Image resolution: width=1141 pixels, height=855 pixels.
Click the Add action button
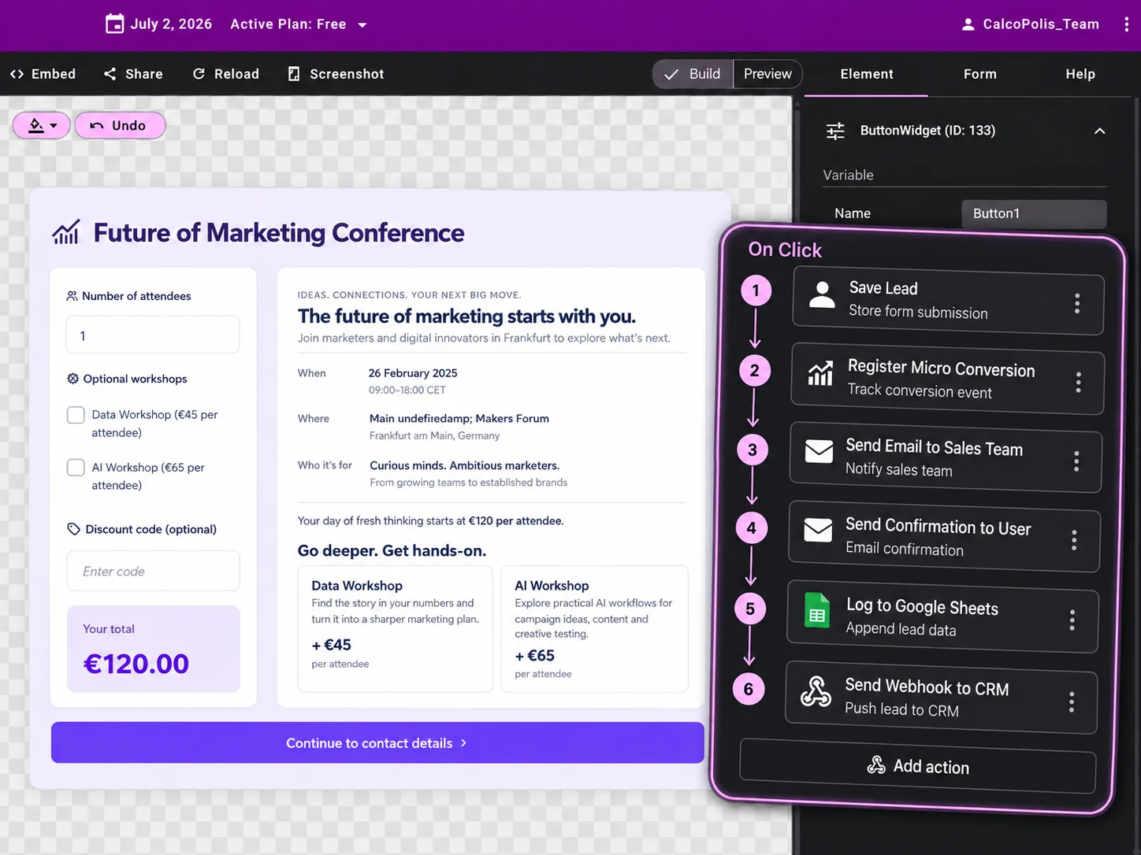tap(917, 766)
